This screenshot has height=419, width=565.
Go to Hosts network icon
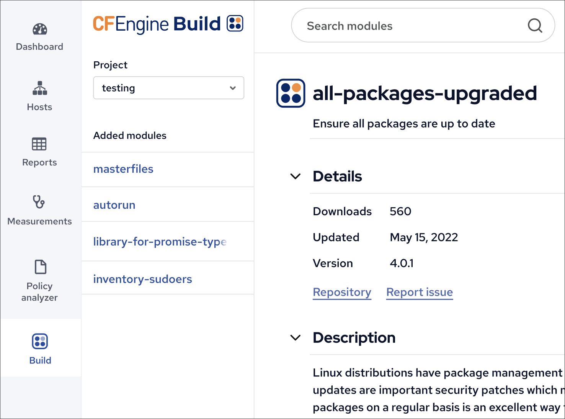pos(40,88)
